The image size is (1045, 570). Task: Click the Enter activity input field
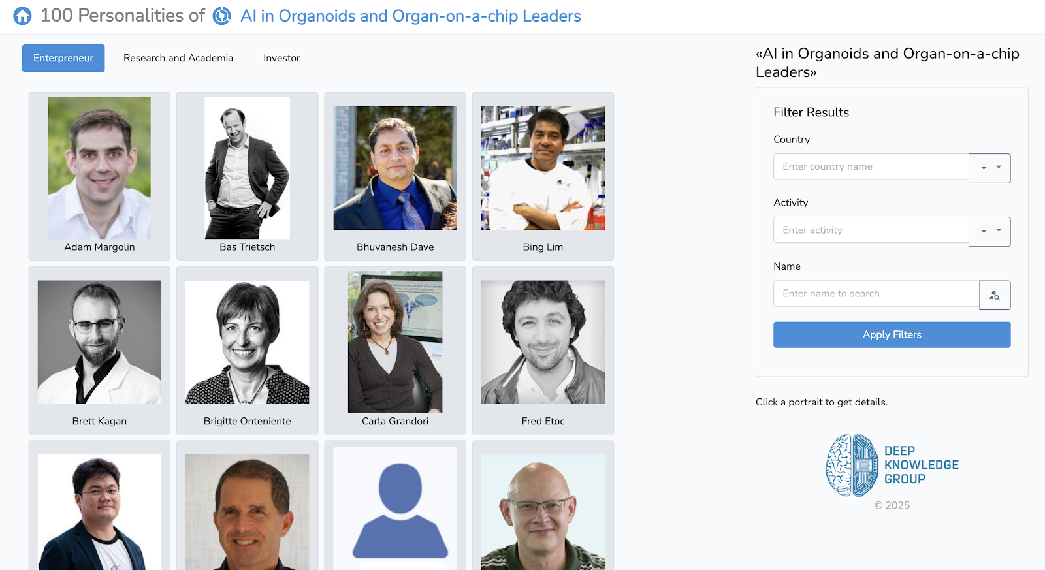pyautogui.click(x=871, y=230)
